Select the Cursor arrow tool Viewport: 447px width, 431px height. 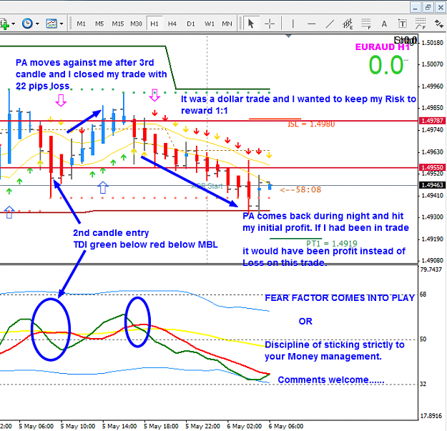pyautogui.click(x=251, y=24)
